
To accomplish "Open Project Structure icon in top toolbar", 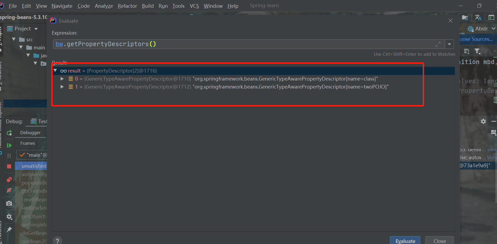I will click(465, 18).
